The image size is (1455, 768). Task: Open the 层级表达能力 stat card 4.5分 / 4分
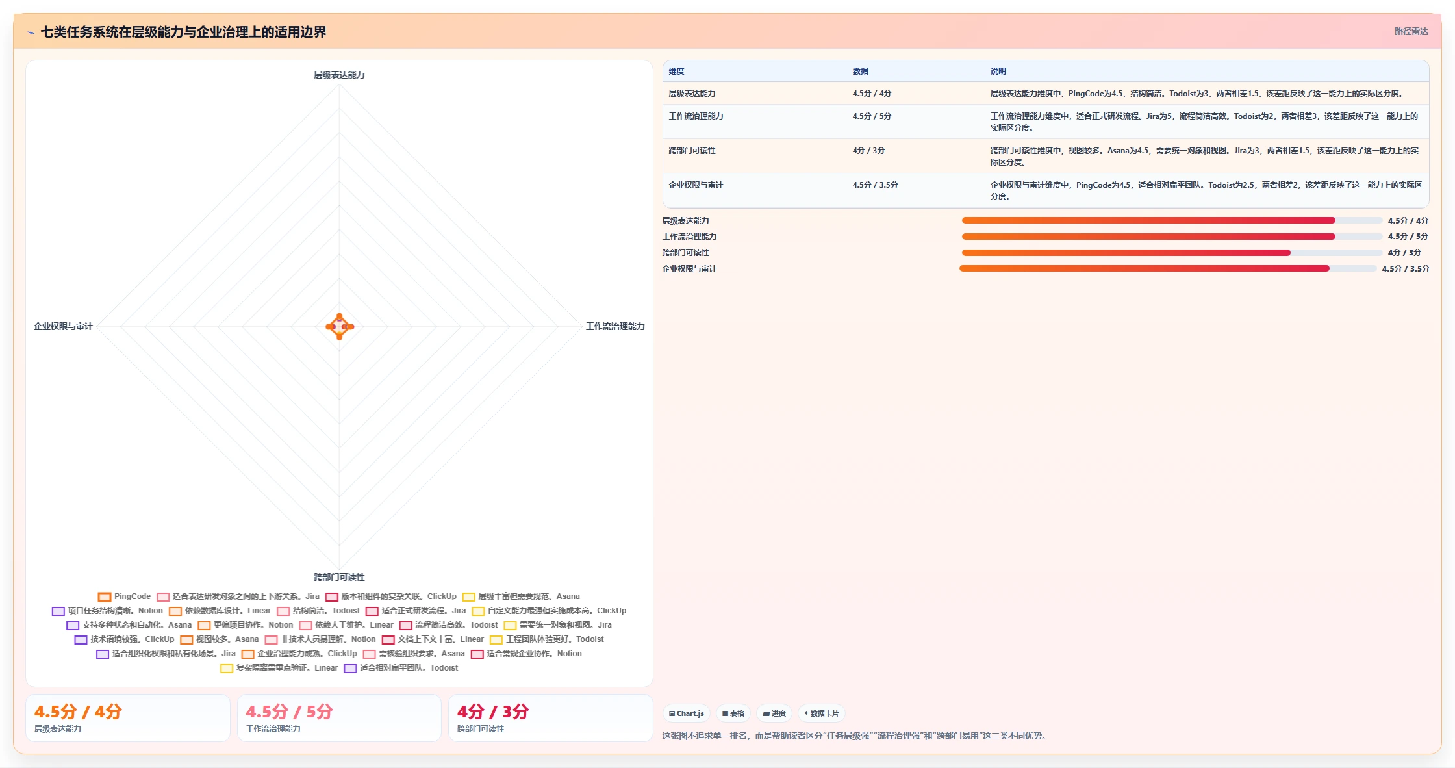[x=128, y=718]
